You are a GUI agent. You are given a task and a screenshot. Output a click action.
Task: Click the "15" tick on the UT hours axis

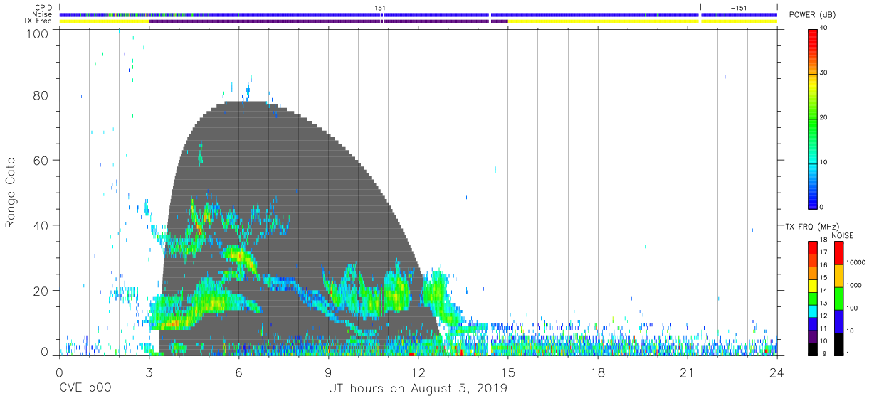click(508, 372)
